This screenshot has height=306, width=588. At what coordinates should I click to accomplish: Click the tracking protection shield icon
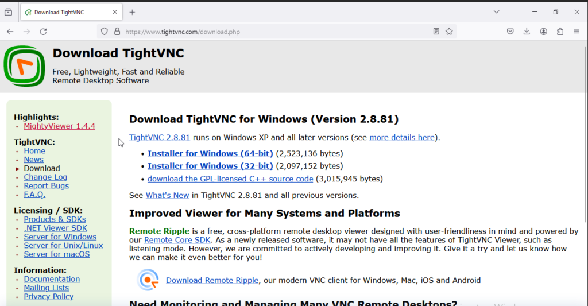point(105,32)
